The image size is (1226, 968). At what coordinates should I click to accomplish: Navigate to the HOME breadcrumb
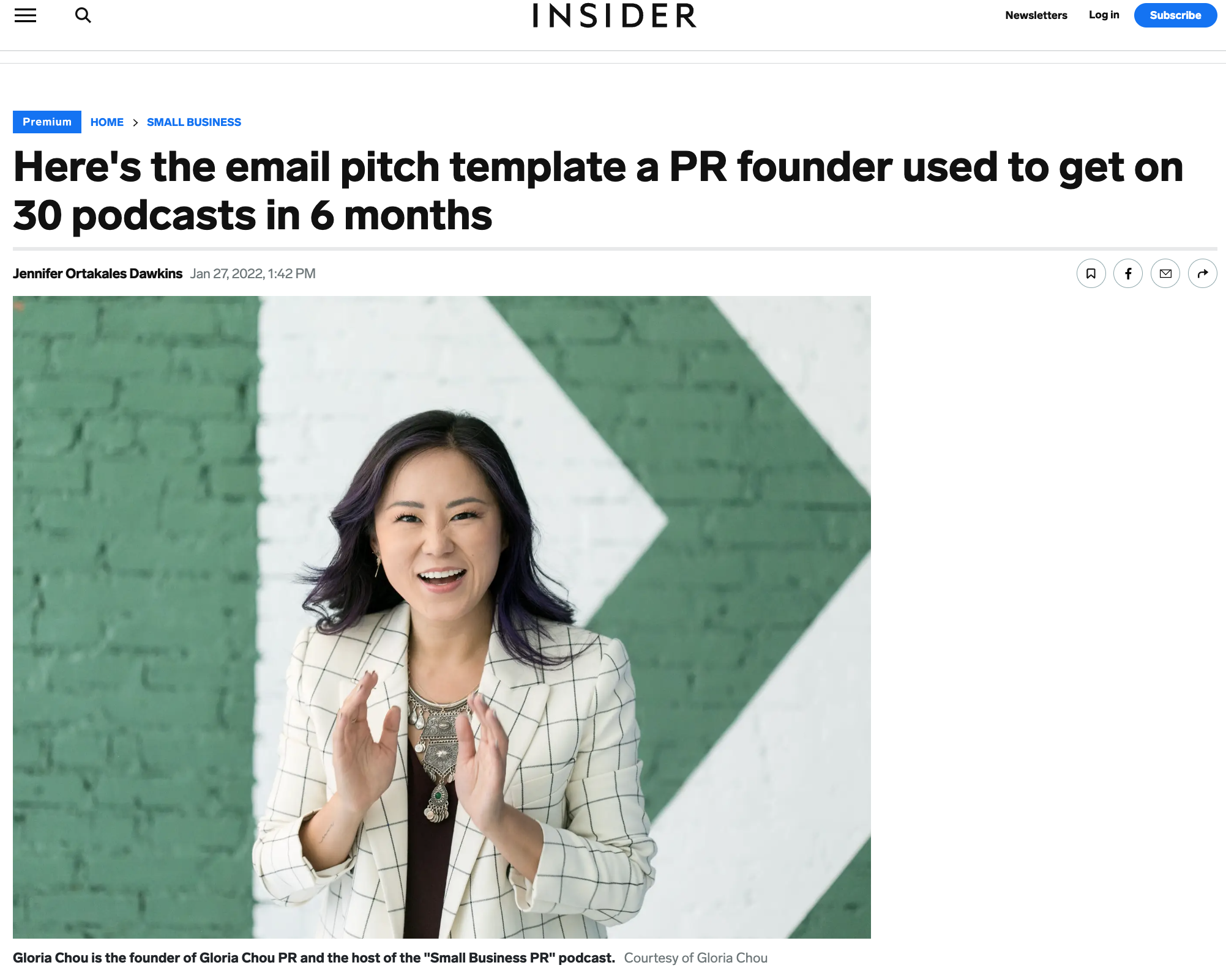(x=107, y=122)
